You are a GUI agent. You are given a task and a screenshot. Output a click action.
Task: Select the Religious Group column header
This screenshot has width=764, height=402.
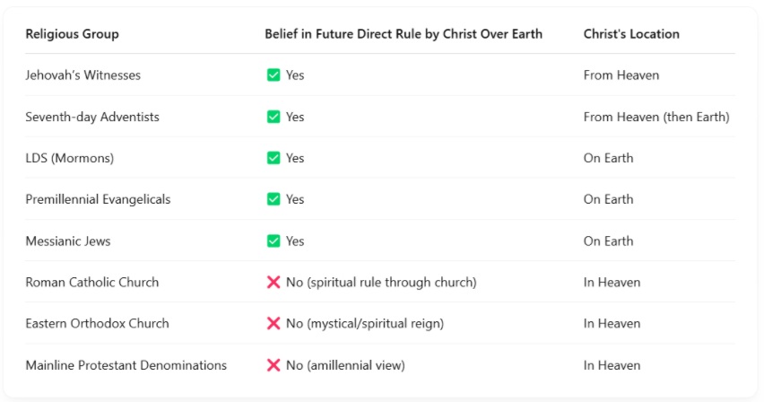pyautogui.click(x=72, y=34)
